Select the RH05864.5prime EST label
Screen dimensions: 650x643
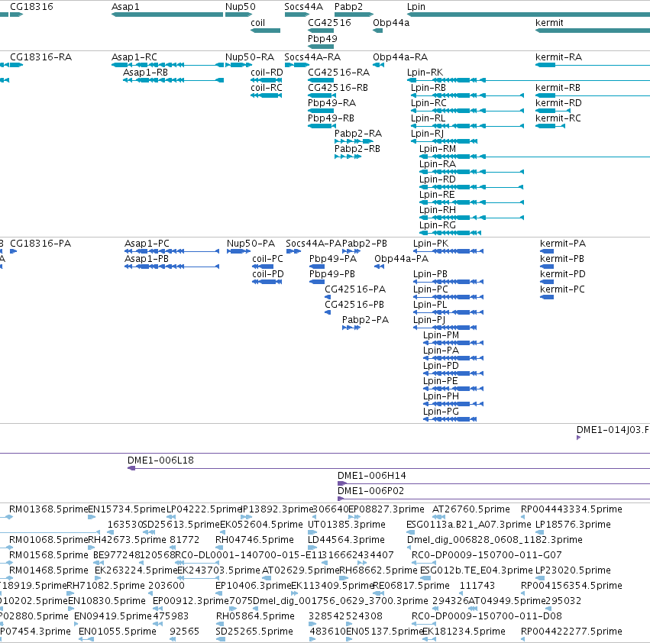click(255, 616)
